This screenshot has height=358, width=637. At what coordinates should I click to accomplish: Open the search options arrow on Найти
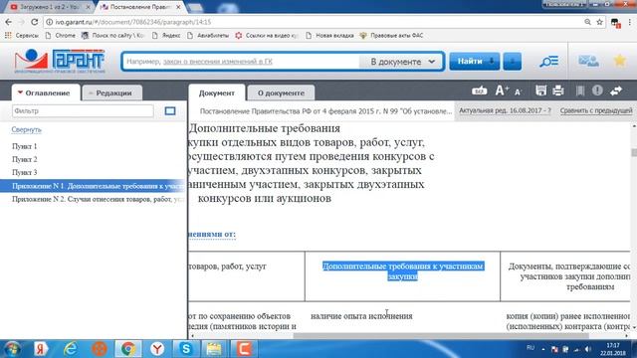point(492,62)
